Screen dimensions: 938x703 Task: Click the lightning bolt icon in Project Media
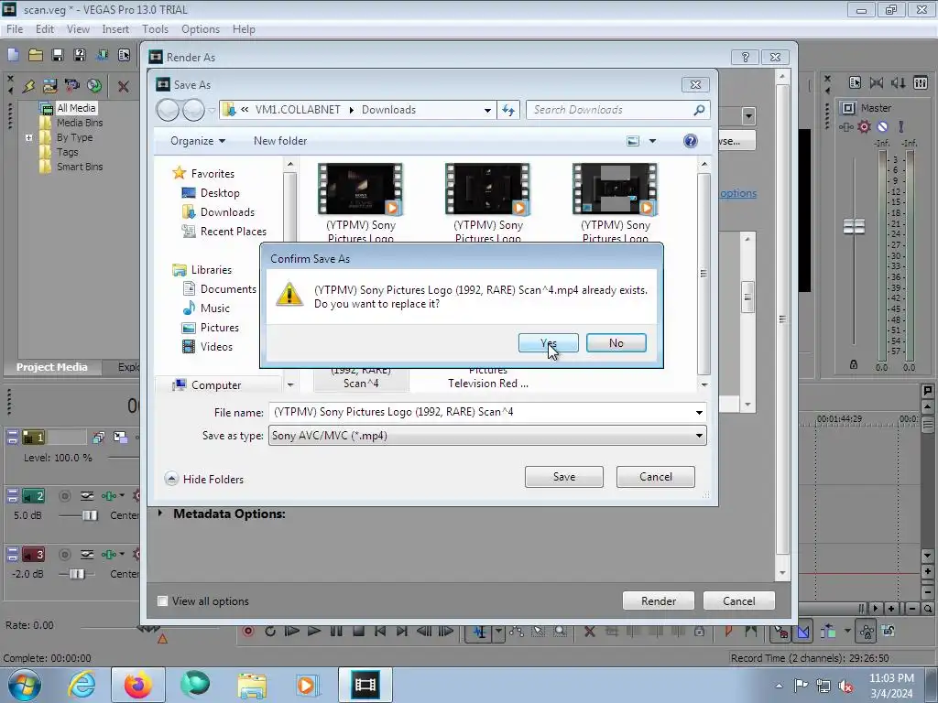[28, 86]
